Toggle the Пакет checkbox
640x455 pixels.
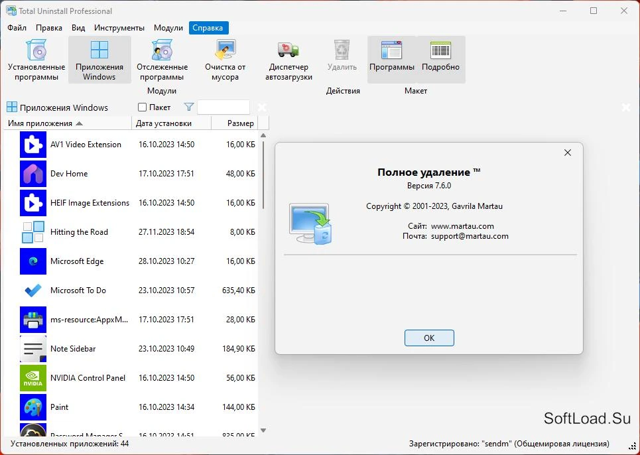[x=142, y=107]
